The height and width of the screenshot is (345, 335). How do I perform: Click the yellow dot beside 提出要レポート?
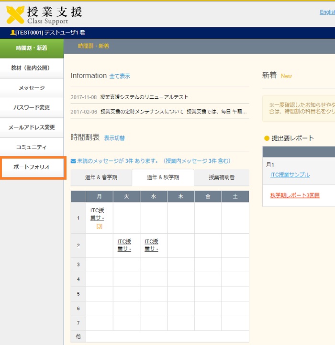click(x=267, y=138)
